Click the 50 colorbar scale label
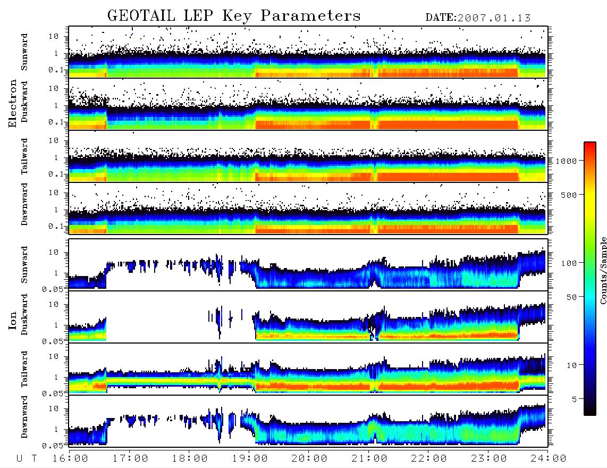Screen dimensions: 607x468 pyautogui.click(x=572, y=297)
